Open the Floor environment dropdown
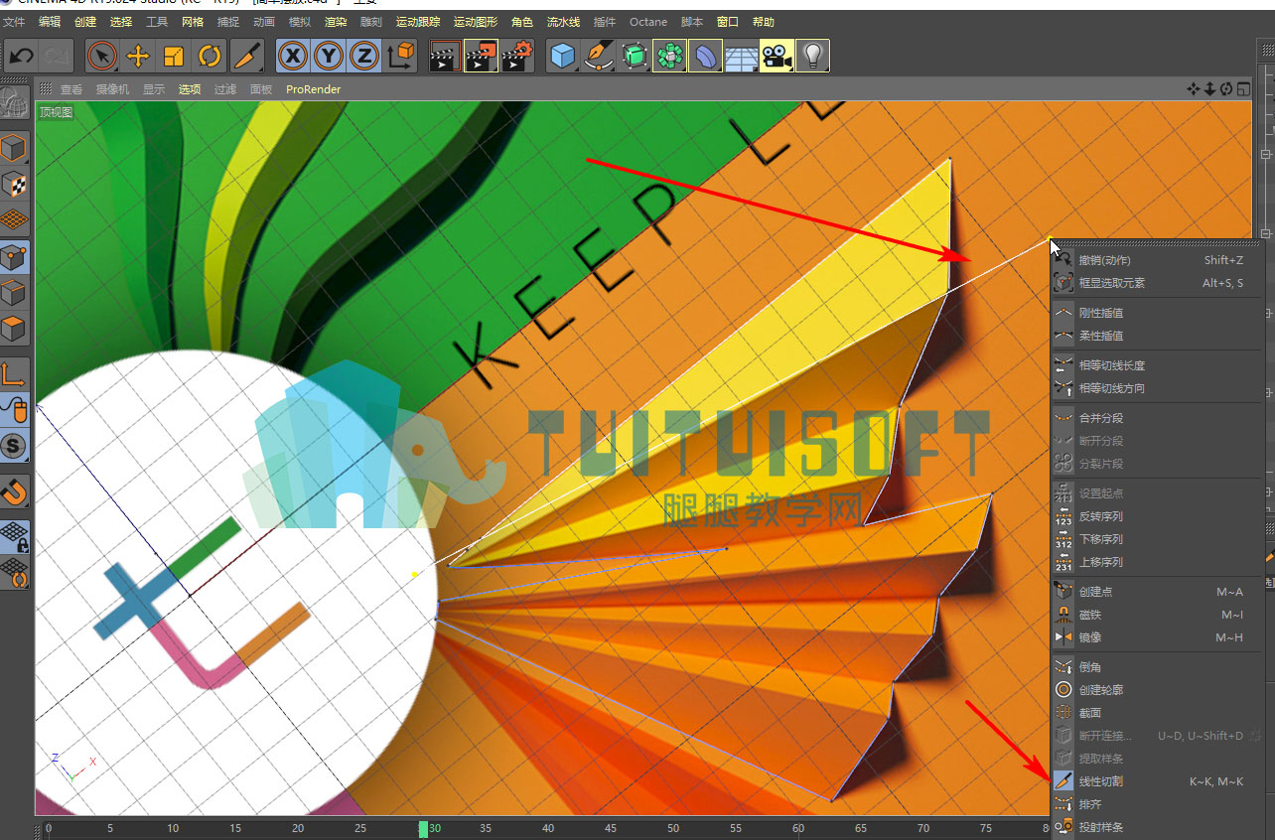Viewport: 1275px width, 840px height. click(741, 56)
